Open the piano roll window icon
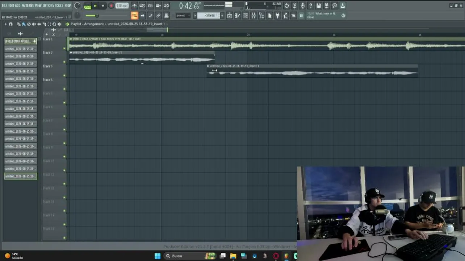Image resolution: width=465 pixels, height=261 pixels. pos(238,16)
